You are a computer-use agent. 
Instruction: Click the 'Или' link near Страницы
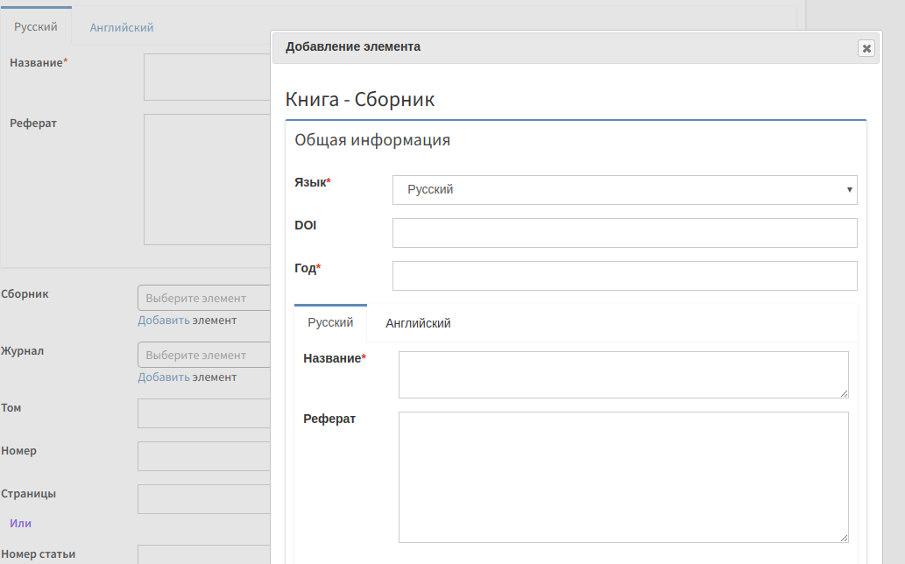[20, 523]
